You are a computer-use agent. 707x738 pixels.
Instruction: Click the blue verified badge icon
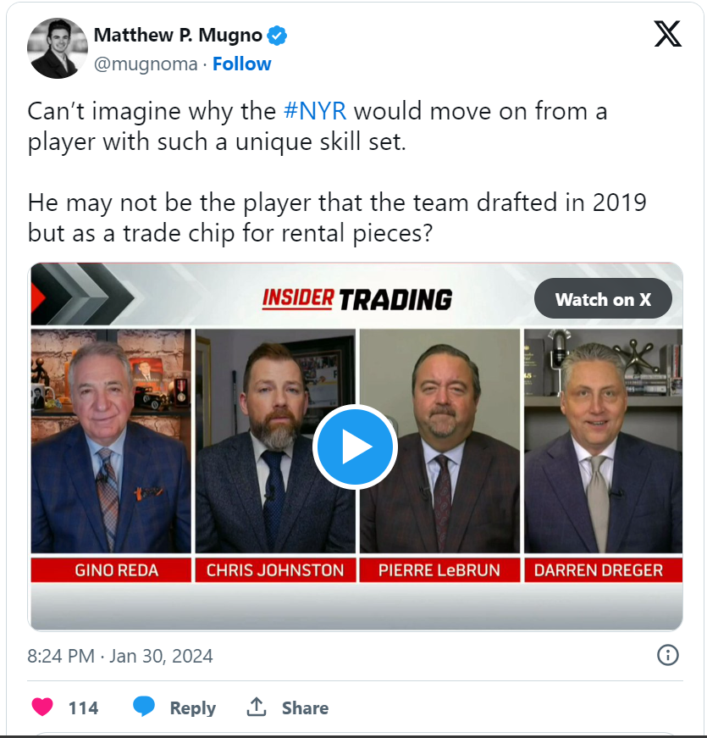point(277,36)
